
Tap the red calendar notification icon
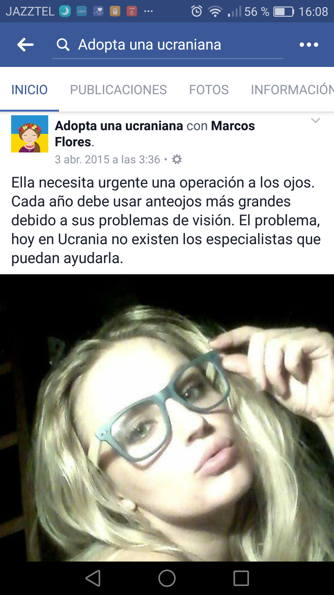pyautogui.click(x=132, y=11)
